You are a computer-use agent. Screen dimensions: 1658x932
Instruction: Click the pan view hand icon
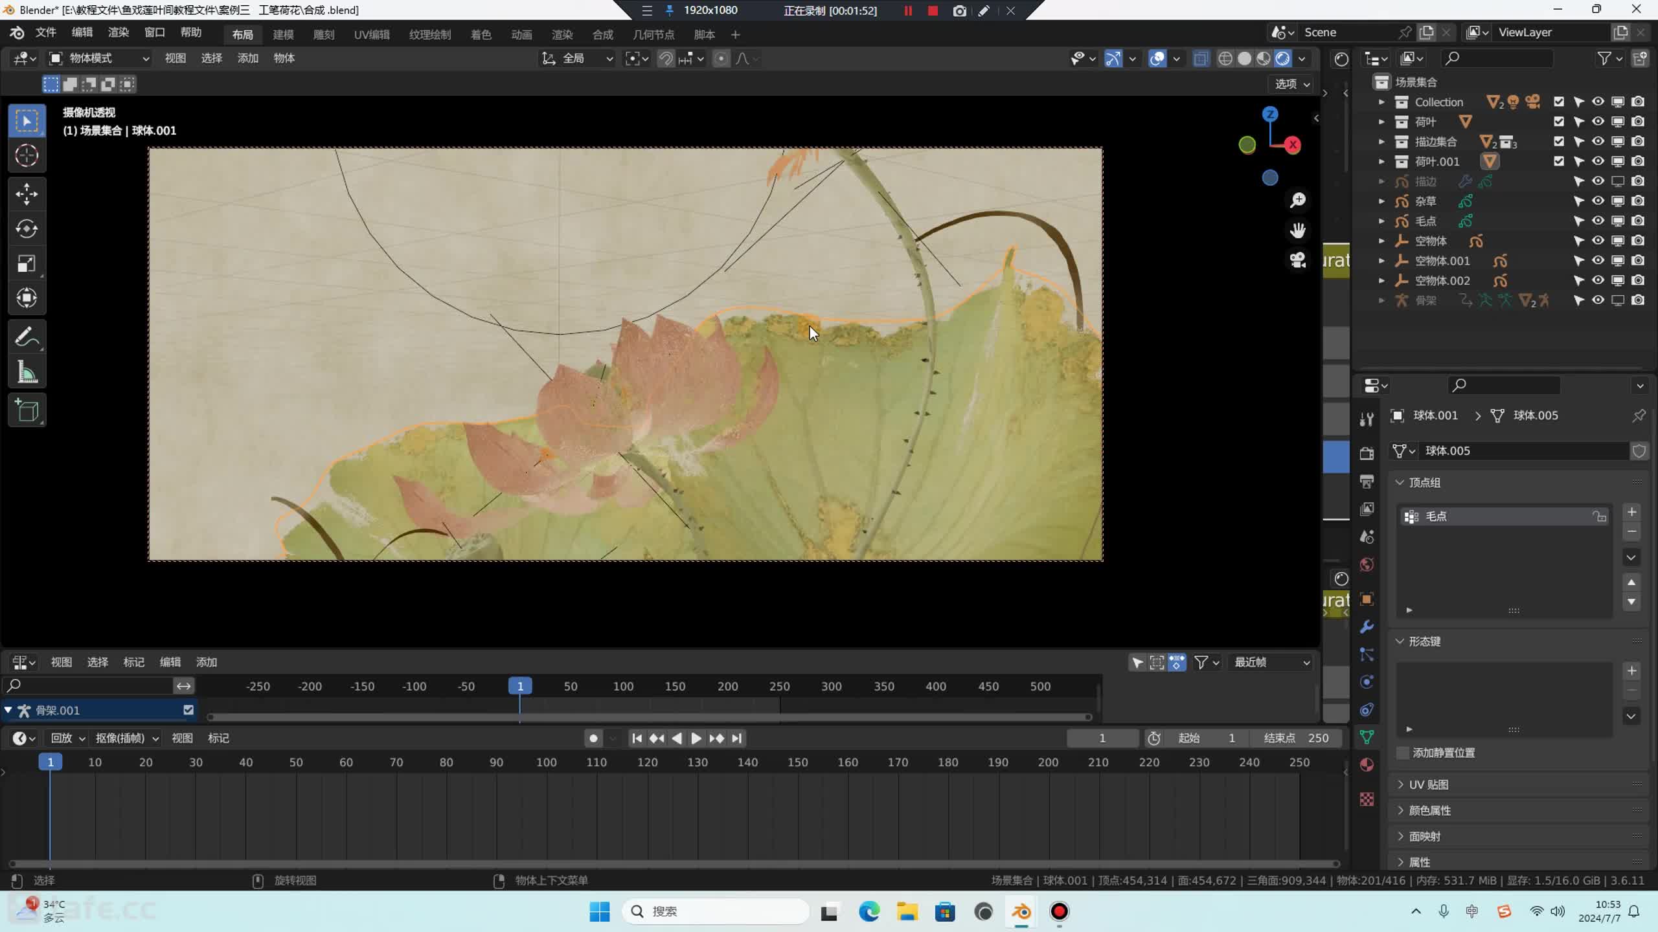tap(1297, 230)
